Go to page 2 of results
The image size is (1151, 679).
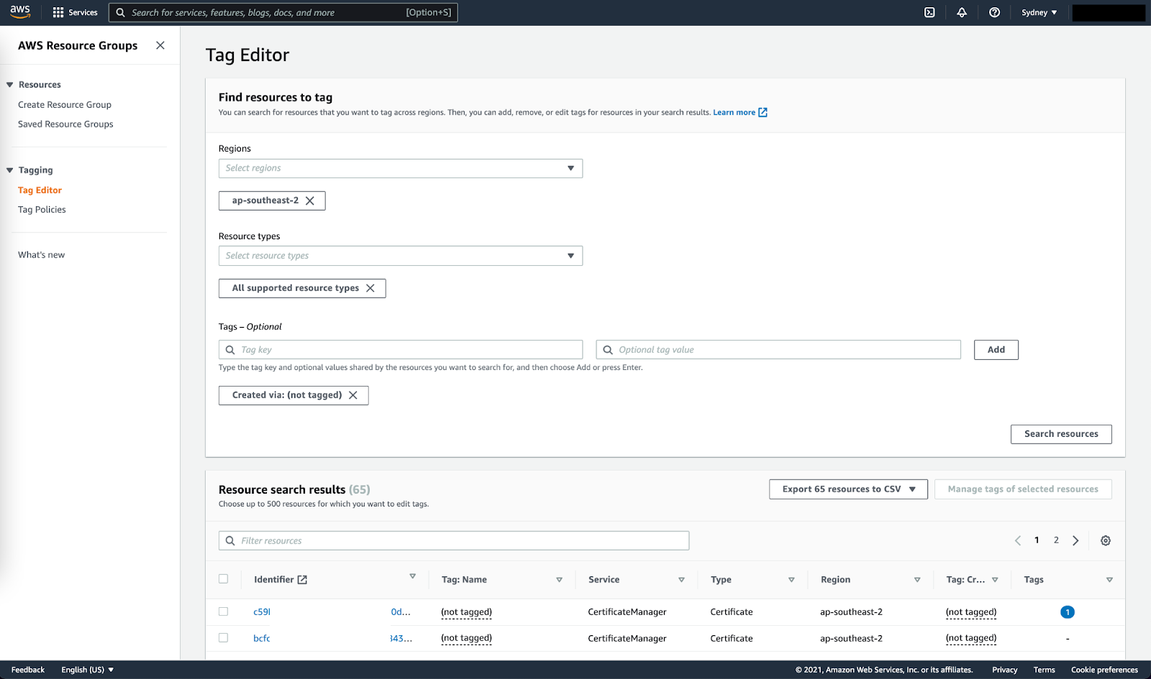[1056, 540]
